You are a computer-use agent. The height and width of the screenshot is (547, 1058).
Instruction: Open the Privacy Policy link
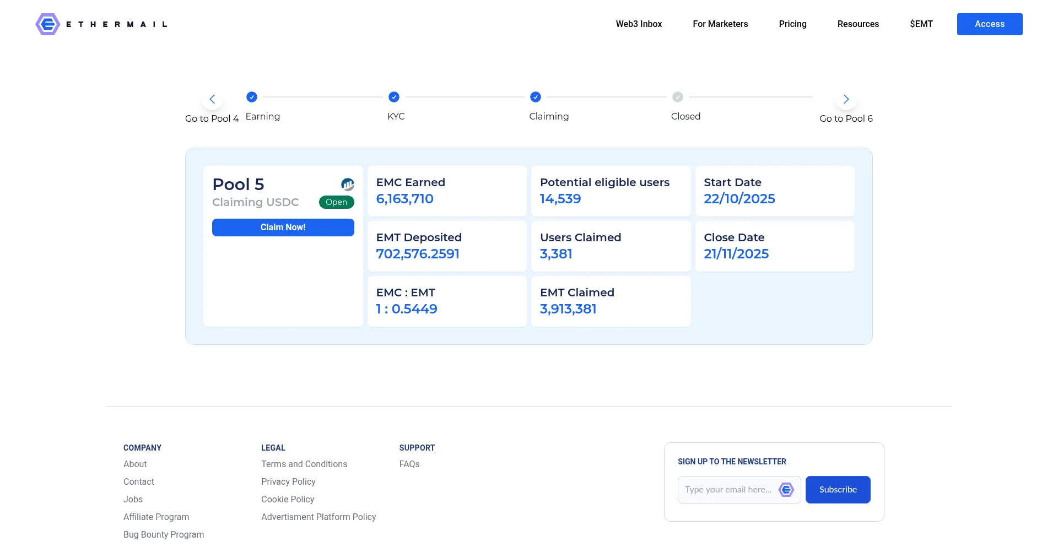coord(288,482)
